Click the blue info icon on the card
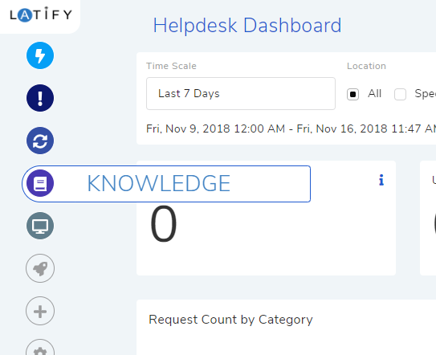The image size is (436, 355). coord(381,180)
